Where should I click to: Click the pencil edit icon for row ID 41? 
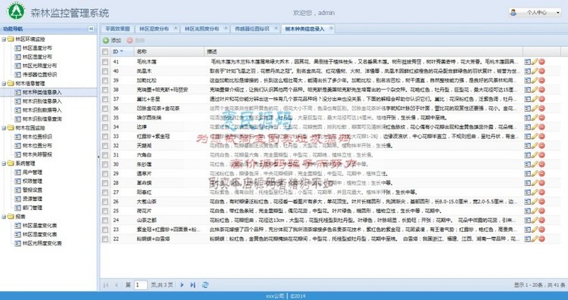tap(535, 62)
